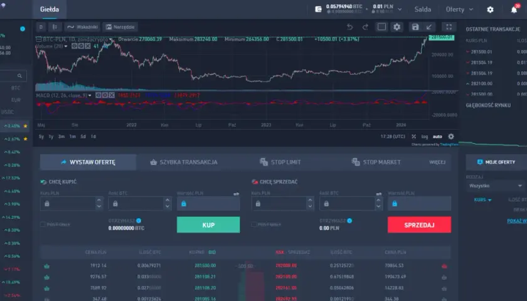Toggle the auto scale on chart

(437, 137)
